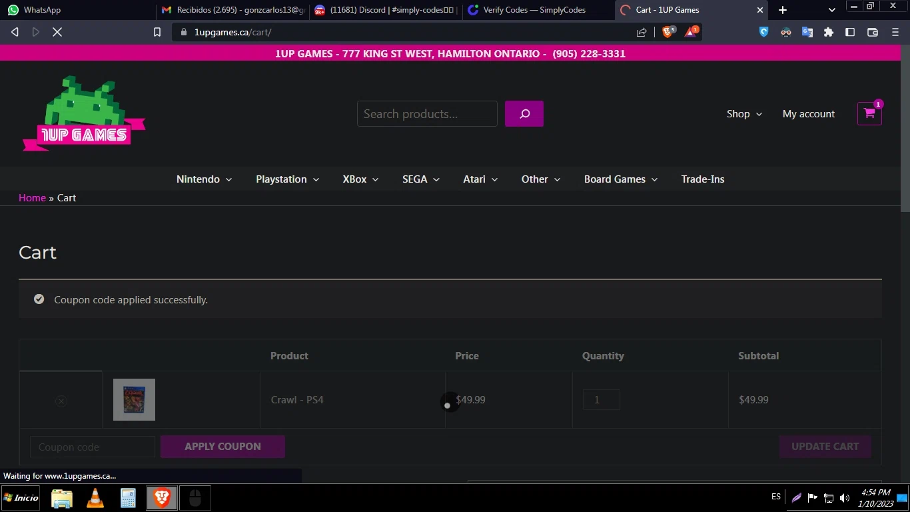Screen dimensions: 910x512
Task: Expand the Board Games category menu
Action: click(621, 179)
